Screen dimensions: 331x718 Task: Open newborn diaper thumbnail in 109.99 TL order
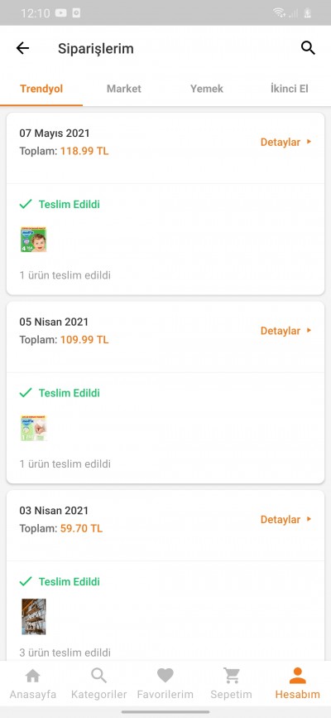(33, 428)
